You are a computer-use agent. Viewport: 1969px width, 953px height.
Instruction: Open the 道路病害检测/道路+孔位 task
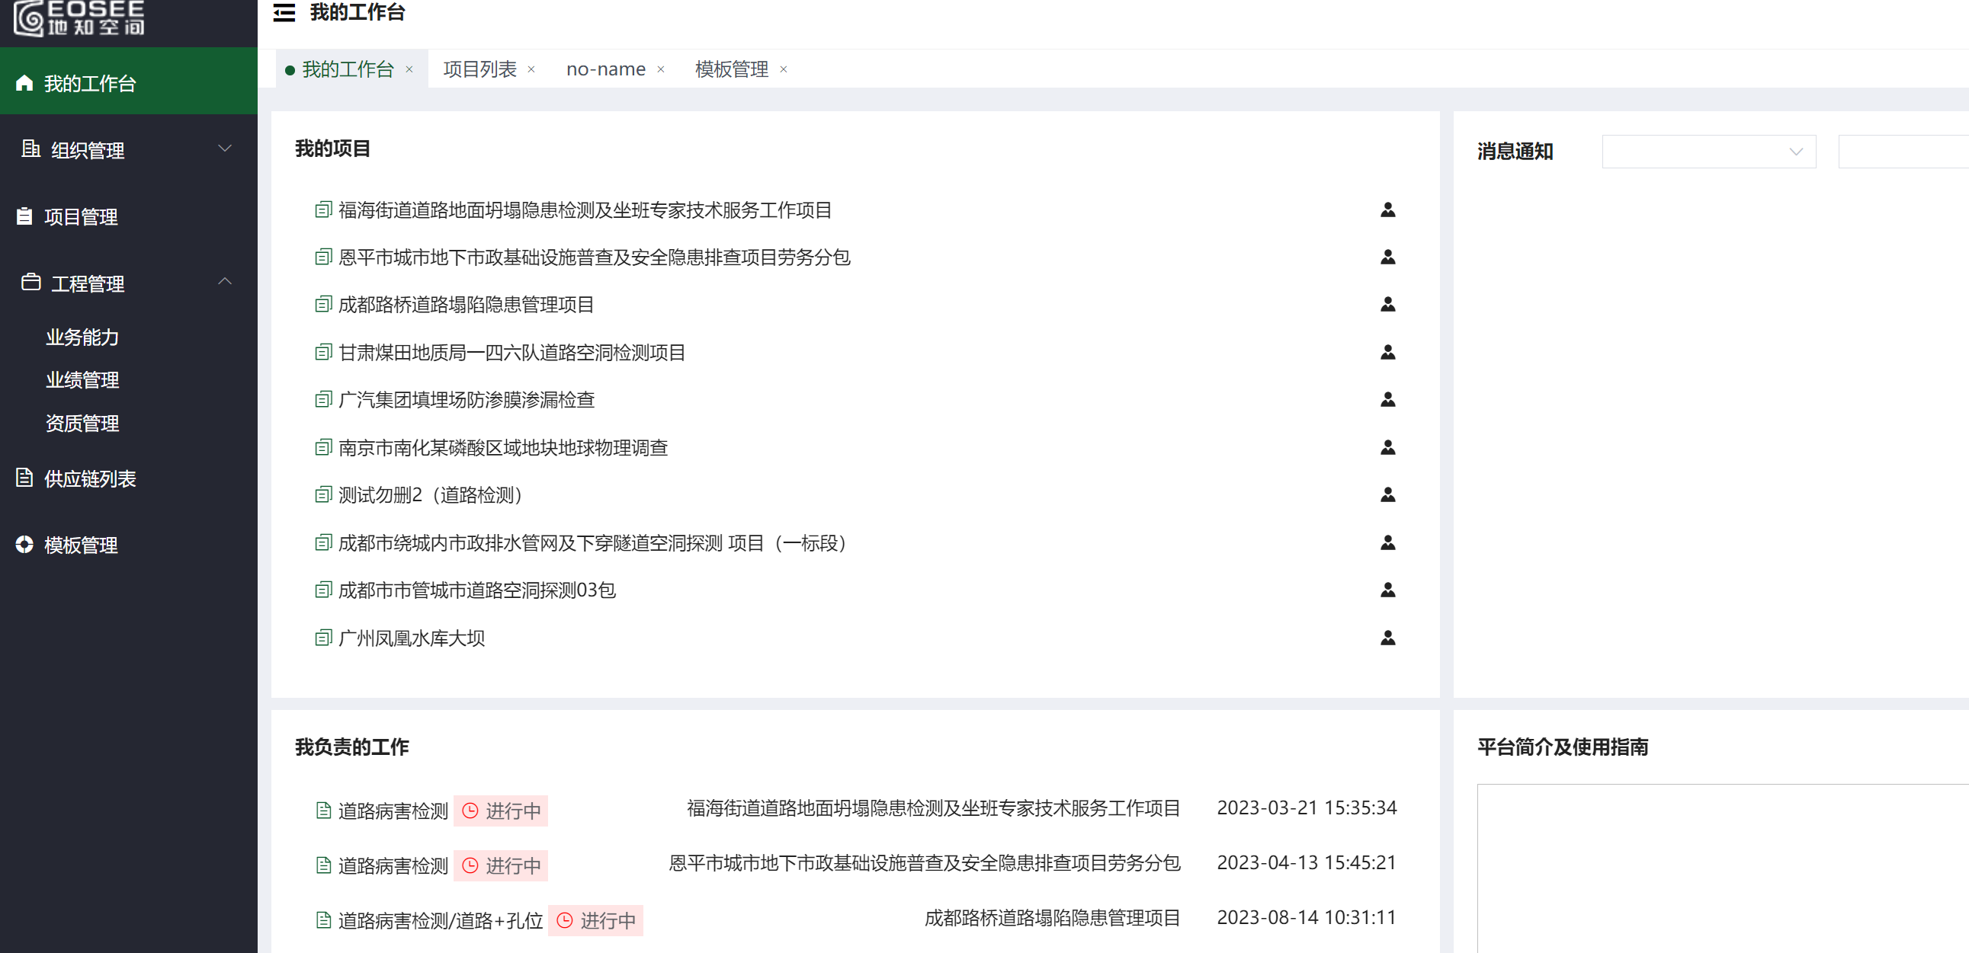441,921
